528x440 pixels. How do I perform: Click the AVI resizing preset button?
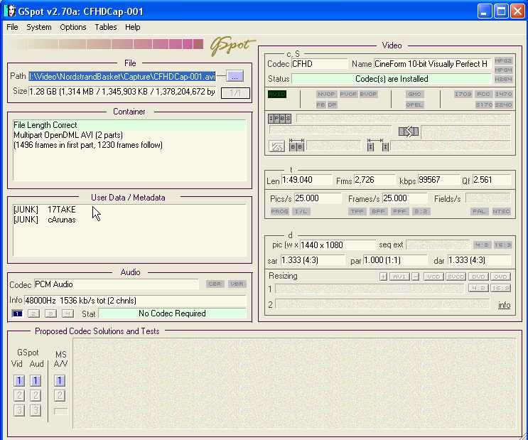click(x=399, y=277)
